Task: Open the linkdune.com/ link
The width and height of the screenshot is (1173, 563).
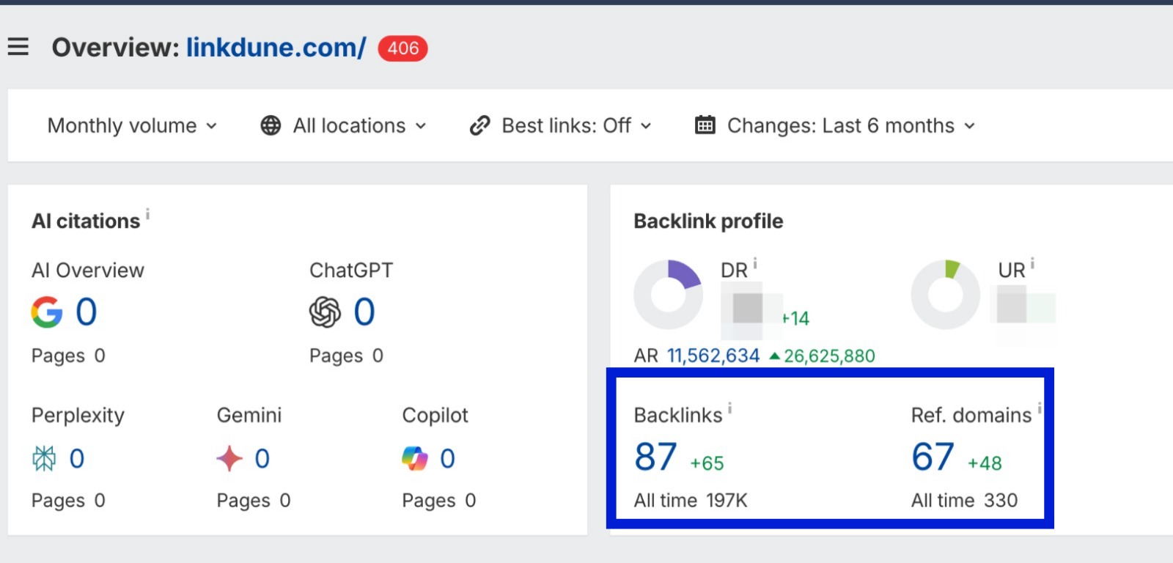Action: coord(276,48)
